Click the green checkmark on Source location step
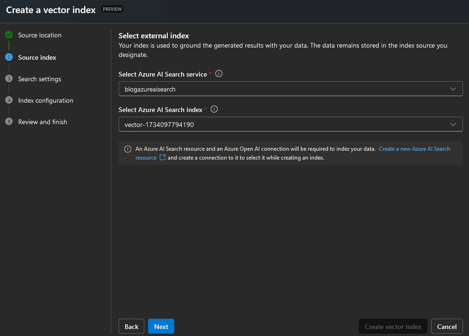 pos(8,35)
